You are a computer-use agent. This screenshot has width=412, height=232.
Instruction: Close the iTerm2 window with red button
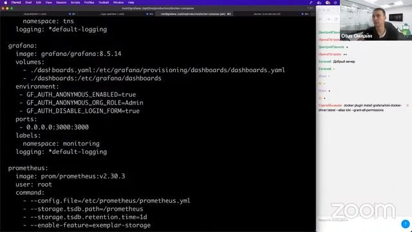click(x=3, y=8)
